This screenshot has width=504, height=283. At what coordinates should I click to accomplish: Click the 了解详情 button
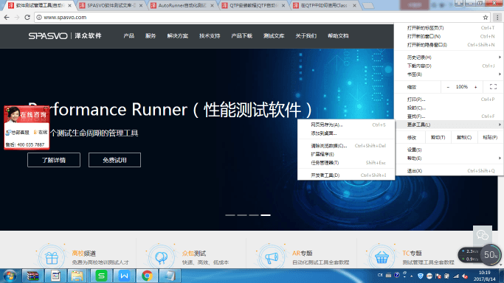pos(54,160)
